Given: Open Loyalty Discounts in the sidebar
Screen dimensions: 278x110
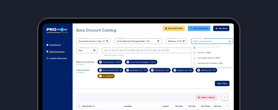Looking at the screenshot, I should click(x=56, y=58).
